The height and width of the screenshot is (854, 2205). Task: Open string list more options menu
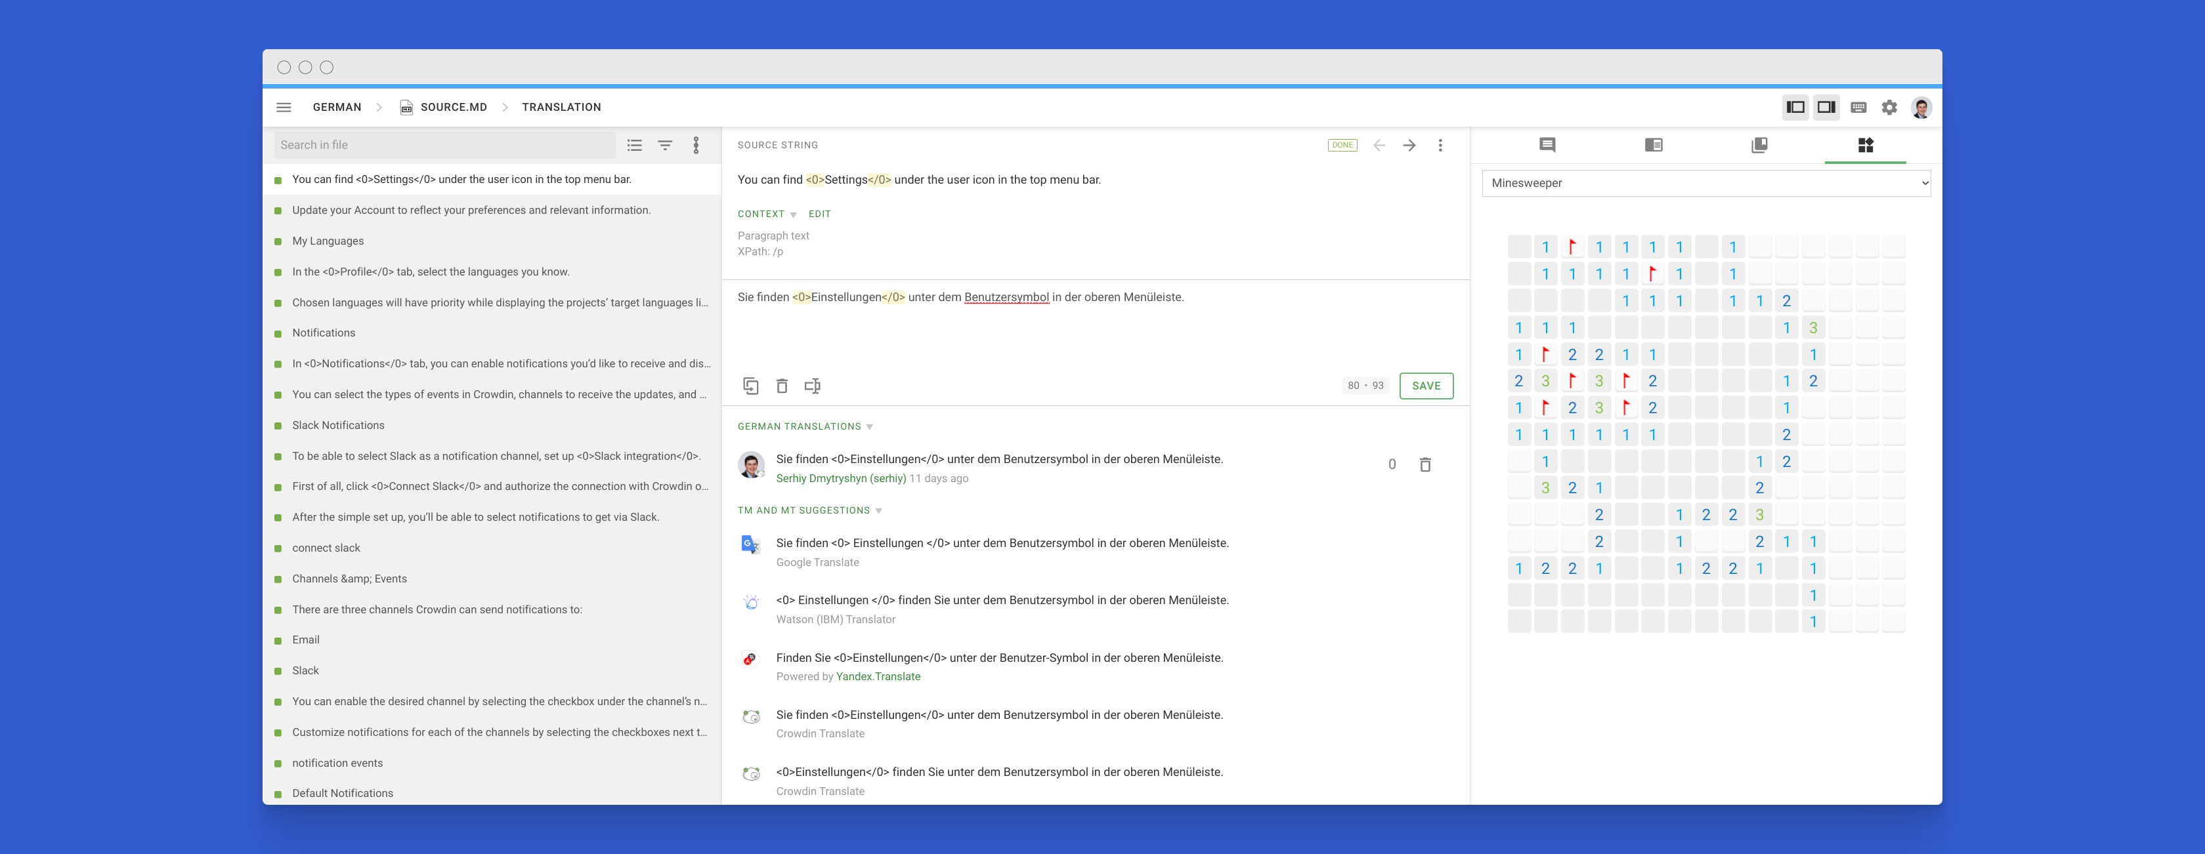point(696,146)
